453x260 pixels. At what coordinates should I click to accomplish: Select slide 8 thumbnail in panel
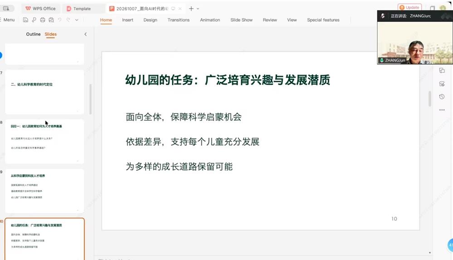pyautogui.click(x=44, y=141)
